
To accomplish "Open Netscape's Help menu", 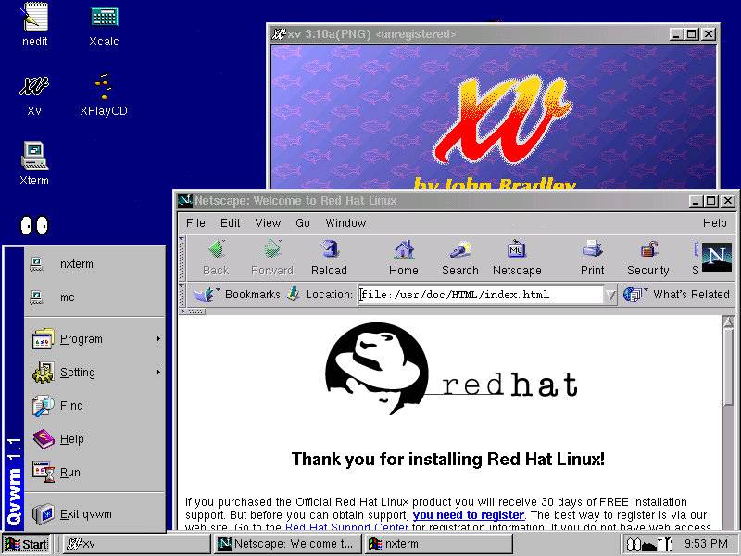I will click(714, 222).
